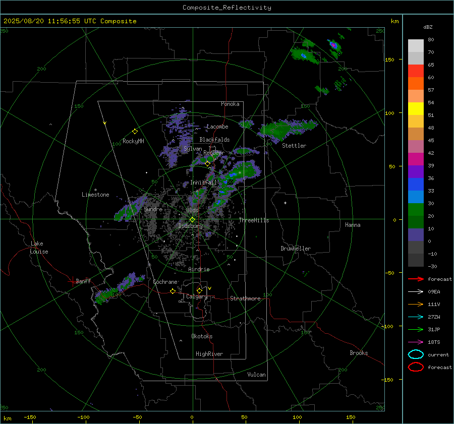Click the Calgary city label
454x424 pixels.
pos(197,296)
